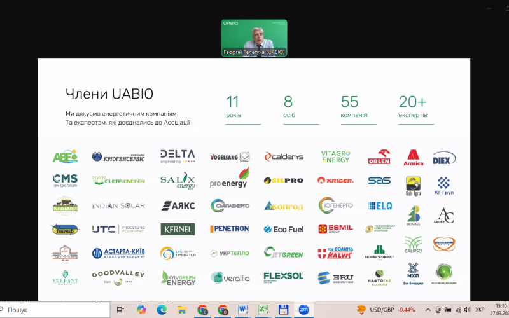Click the DELTA engineering logo
The height and width of the screenshot is (318, 509).
point(178,156)
